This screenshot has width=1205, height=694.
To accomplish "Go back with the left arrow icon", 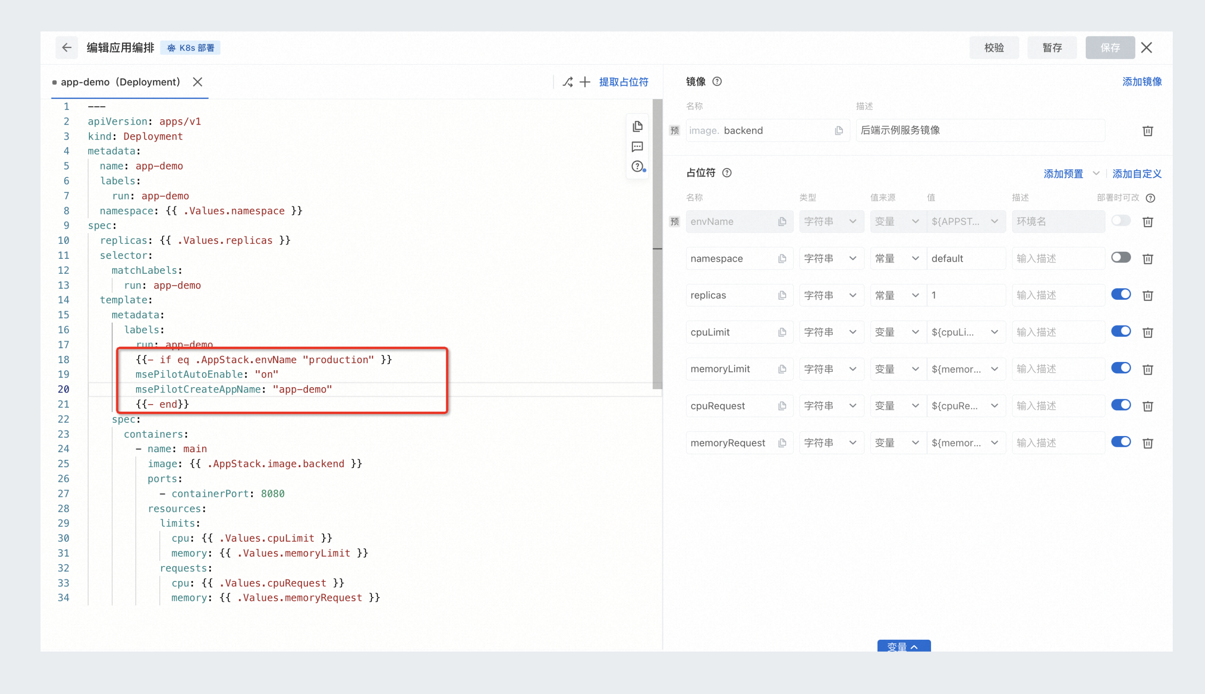I will 67,48.
